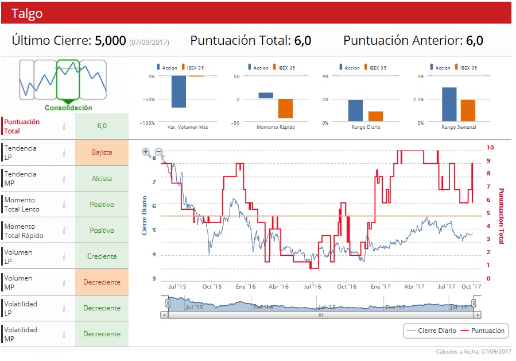The image size is (516, 361).
Task: Grab the left navigator range handle
Action: (168, 303)
